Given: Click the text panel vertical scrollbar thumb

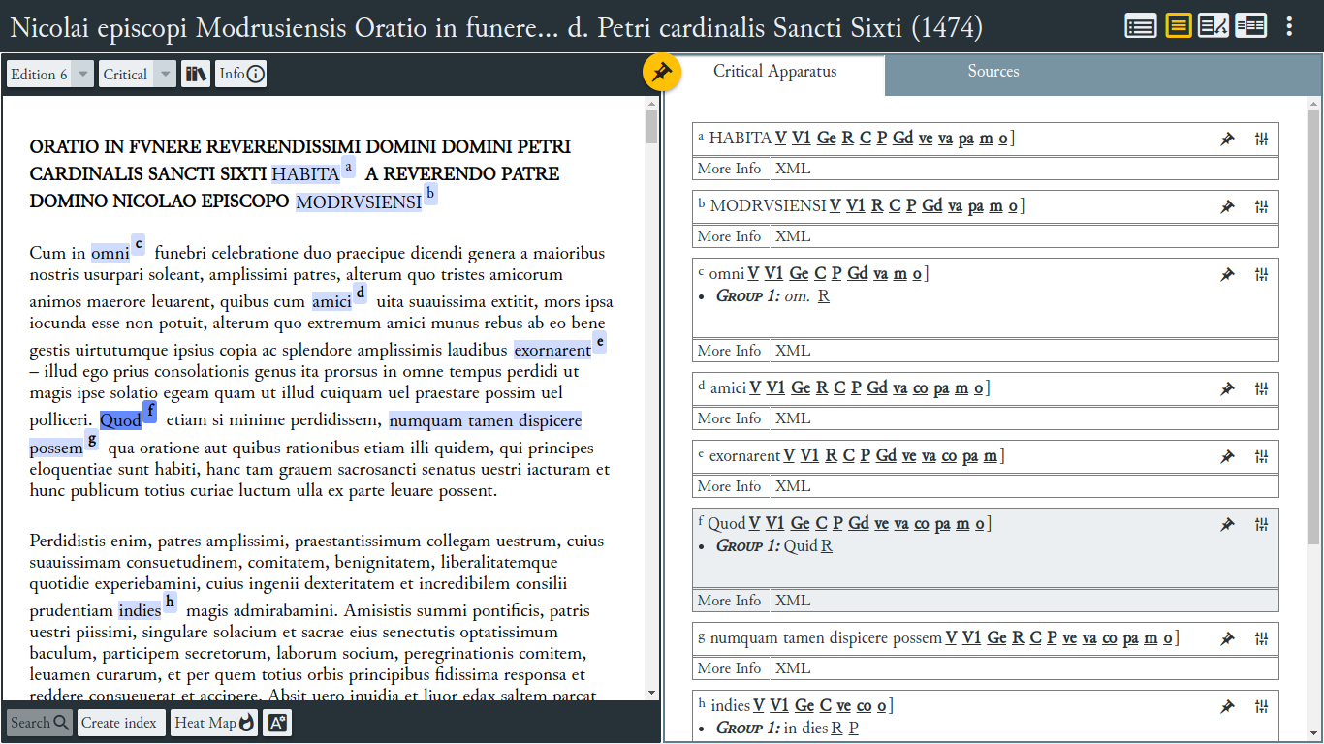Looking at the screenshot, I should tap(651, 127).
